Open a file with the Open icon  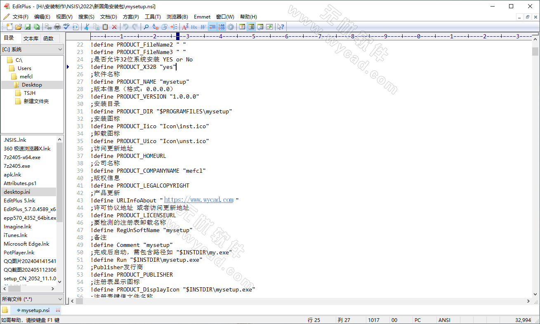(19, 27)
